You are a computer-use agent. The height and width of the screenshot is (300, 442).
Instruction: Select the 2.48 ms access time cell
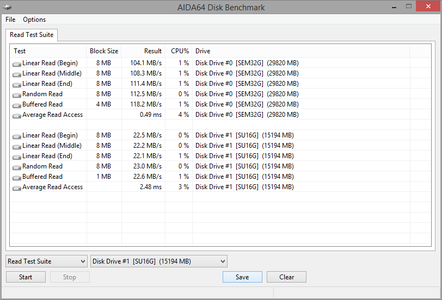point(151,187)
